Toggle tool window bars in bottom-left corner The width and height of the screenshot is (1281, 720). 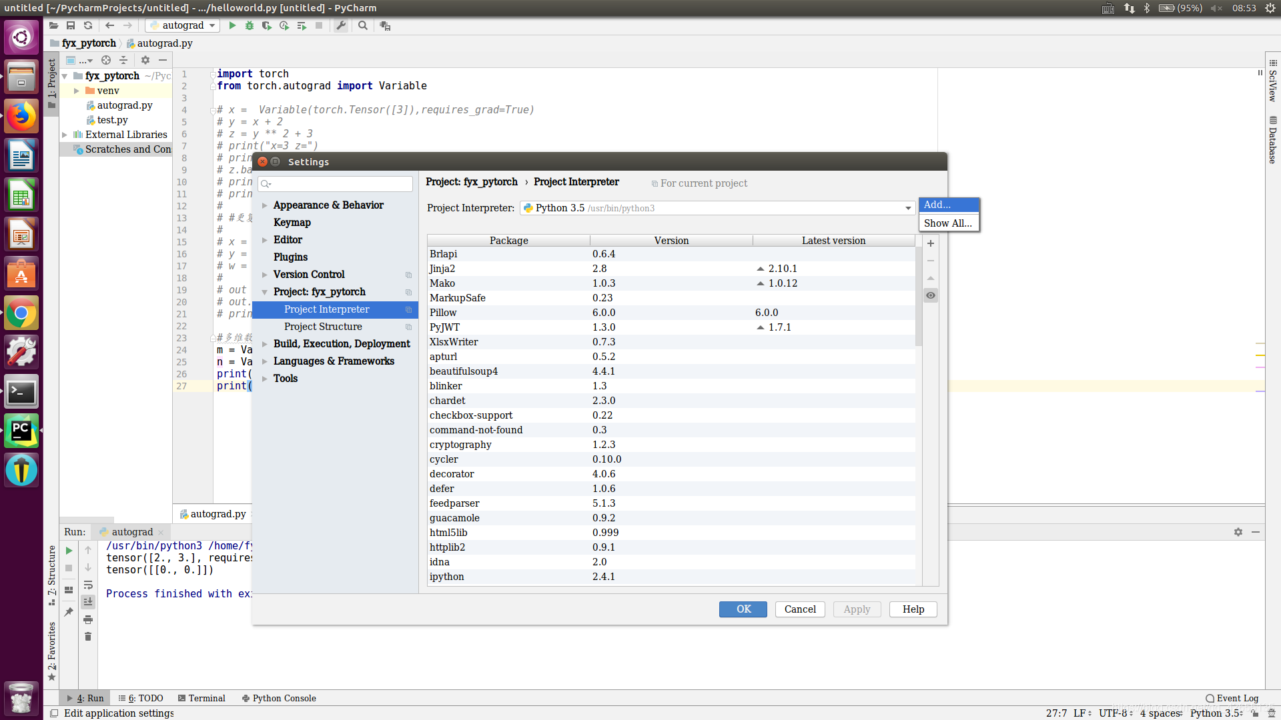[x=54, y=713]
